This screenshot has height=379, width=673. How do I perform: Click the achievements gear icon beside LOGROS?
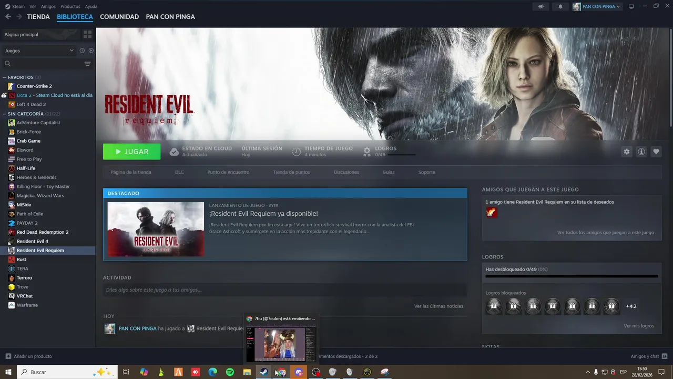pyautogui.click(x=367, y=152)
